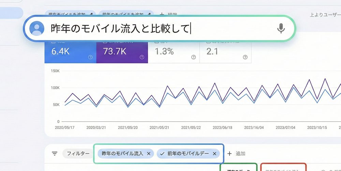Select the 昨年のモバイル流入 filter chip

point(122,154)
